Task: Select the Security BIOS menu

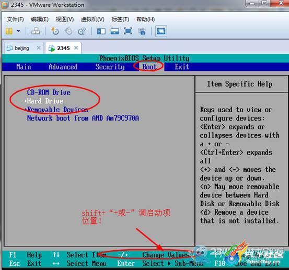Action: coord(110,67)
